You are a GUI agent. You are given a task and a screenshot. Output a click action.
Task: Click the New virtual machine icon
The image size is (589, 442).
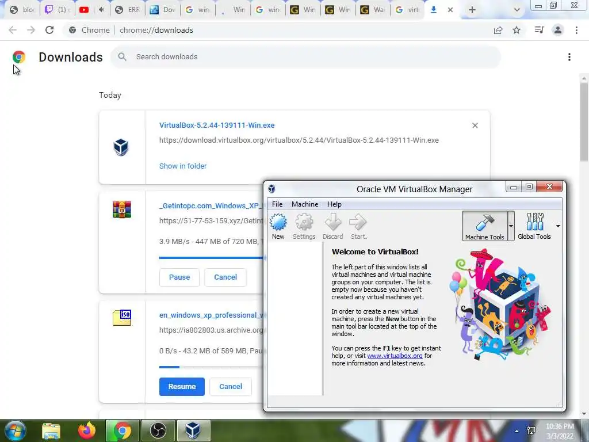[278, 226]
